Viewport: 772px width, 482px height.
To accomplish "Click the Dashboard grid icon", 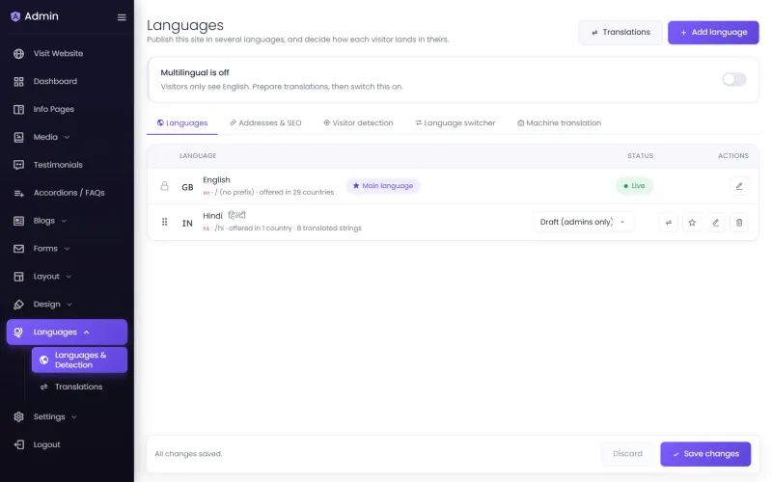I will tap(18, 82).
